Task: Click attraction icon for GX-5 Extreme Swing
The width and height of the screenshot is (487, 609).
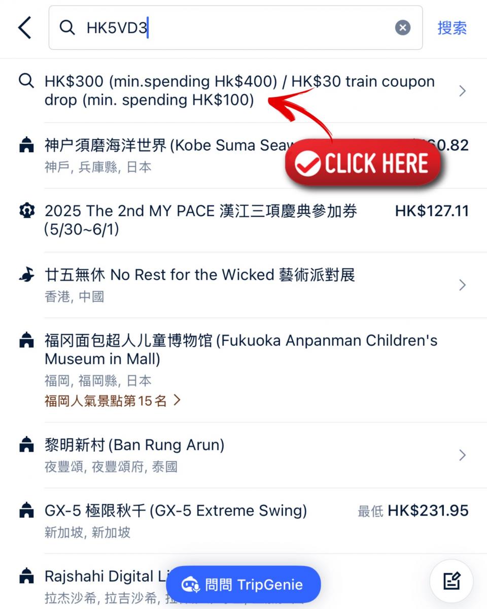Action: (x=26, y=511)
